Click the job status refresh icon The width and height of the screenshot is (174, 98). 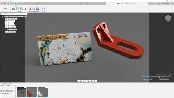pyautogui.click(x=156, y=4)
